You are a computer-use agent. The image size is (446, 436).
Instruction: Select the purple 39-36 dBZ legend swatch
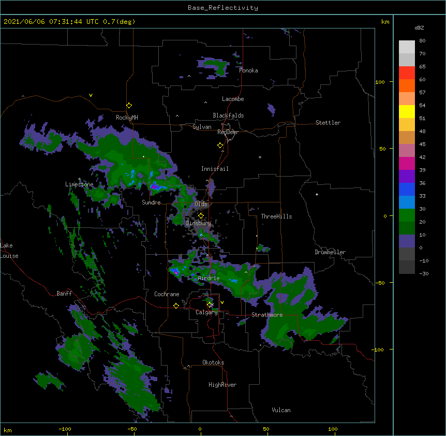[407, 177]
